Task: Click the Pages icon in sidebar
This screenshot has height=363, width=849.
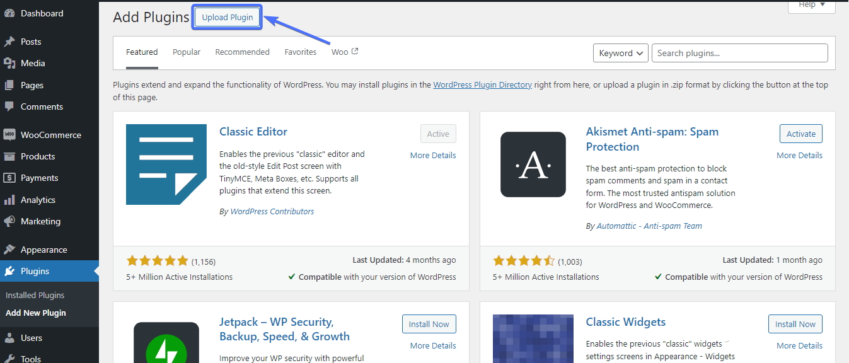Action: 9,85
